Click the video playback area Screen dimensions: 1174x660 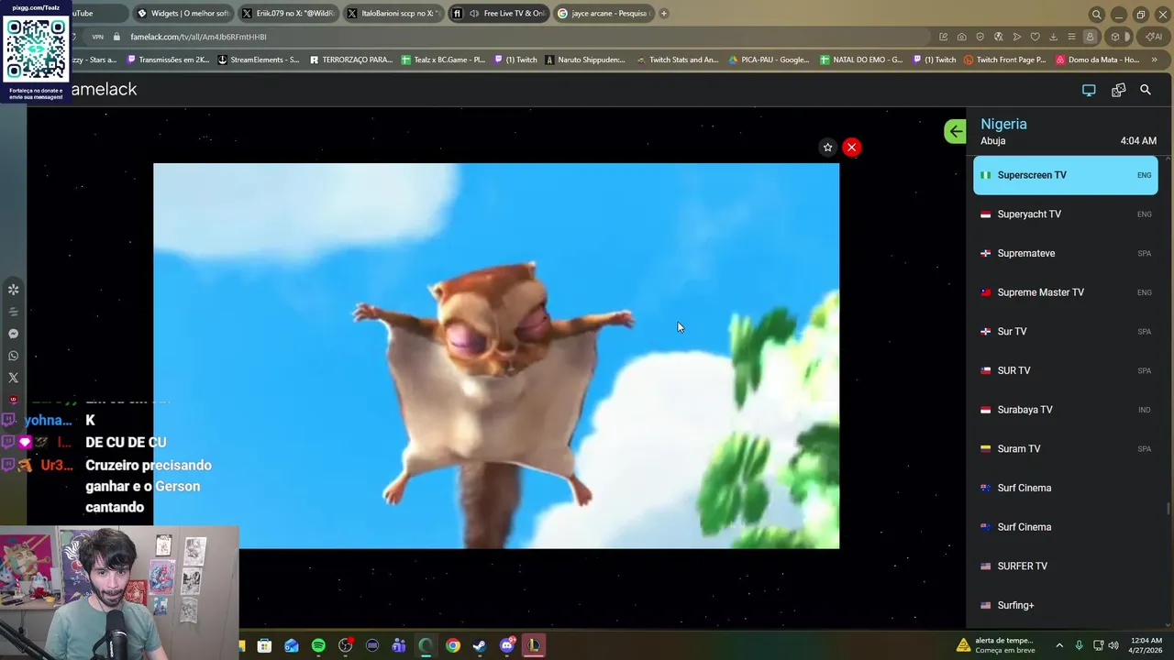click(x=496, y=356)
